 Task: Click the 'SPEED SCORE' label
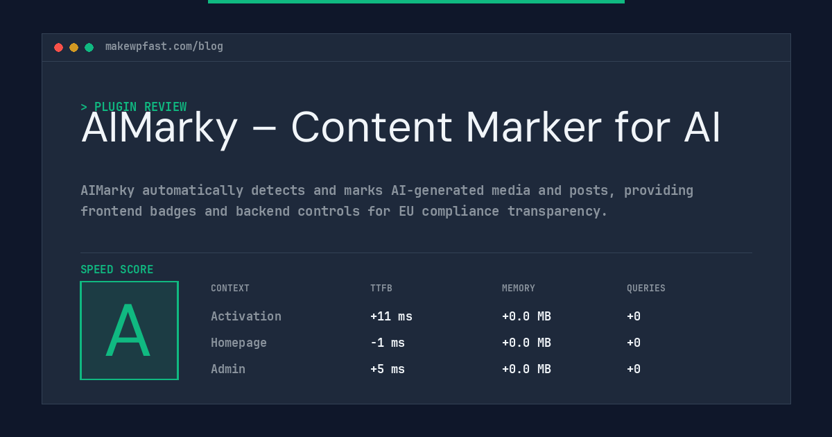117,270
